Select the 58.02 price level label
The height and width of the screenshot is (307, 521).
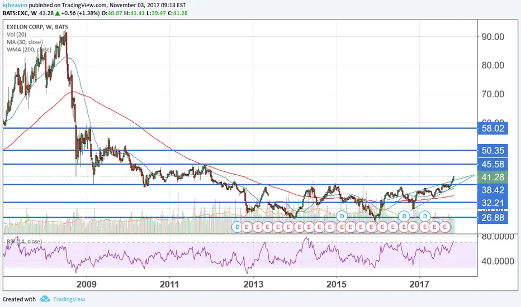tap(492, 128)
